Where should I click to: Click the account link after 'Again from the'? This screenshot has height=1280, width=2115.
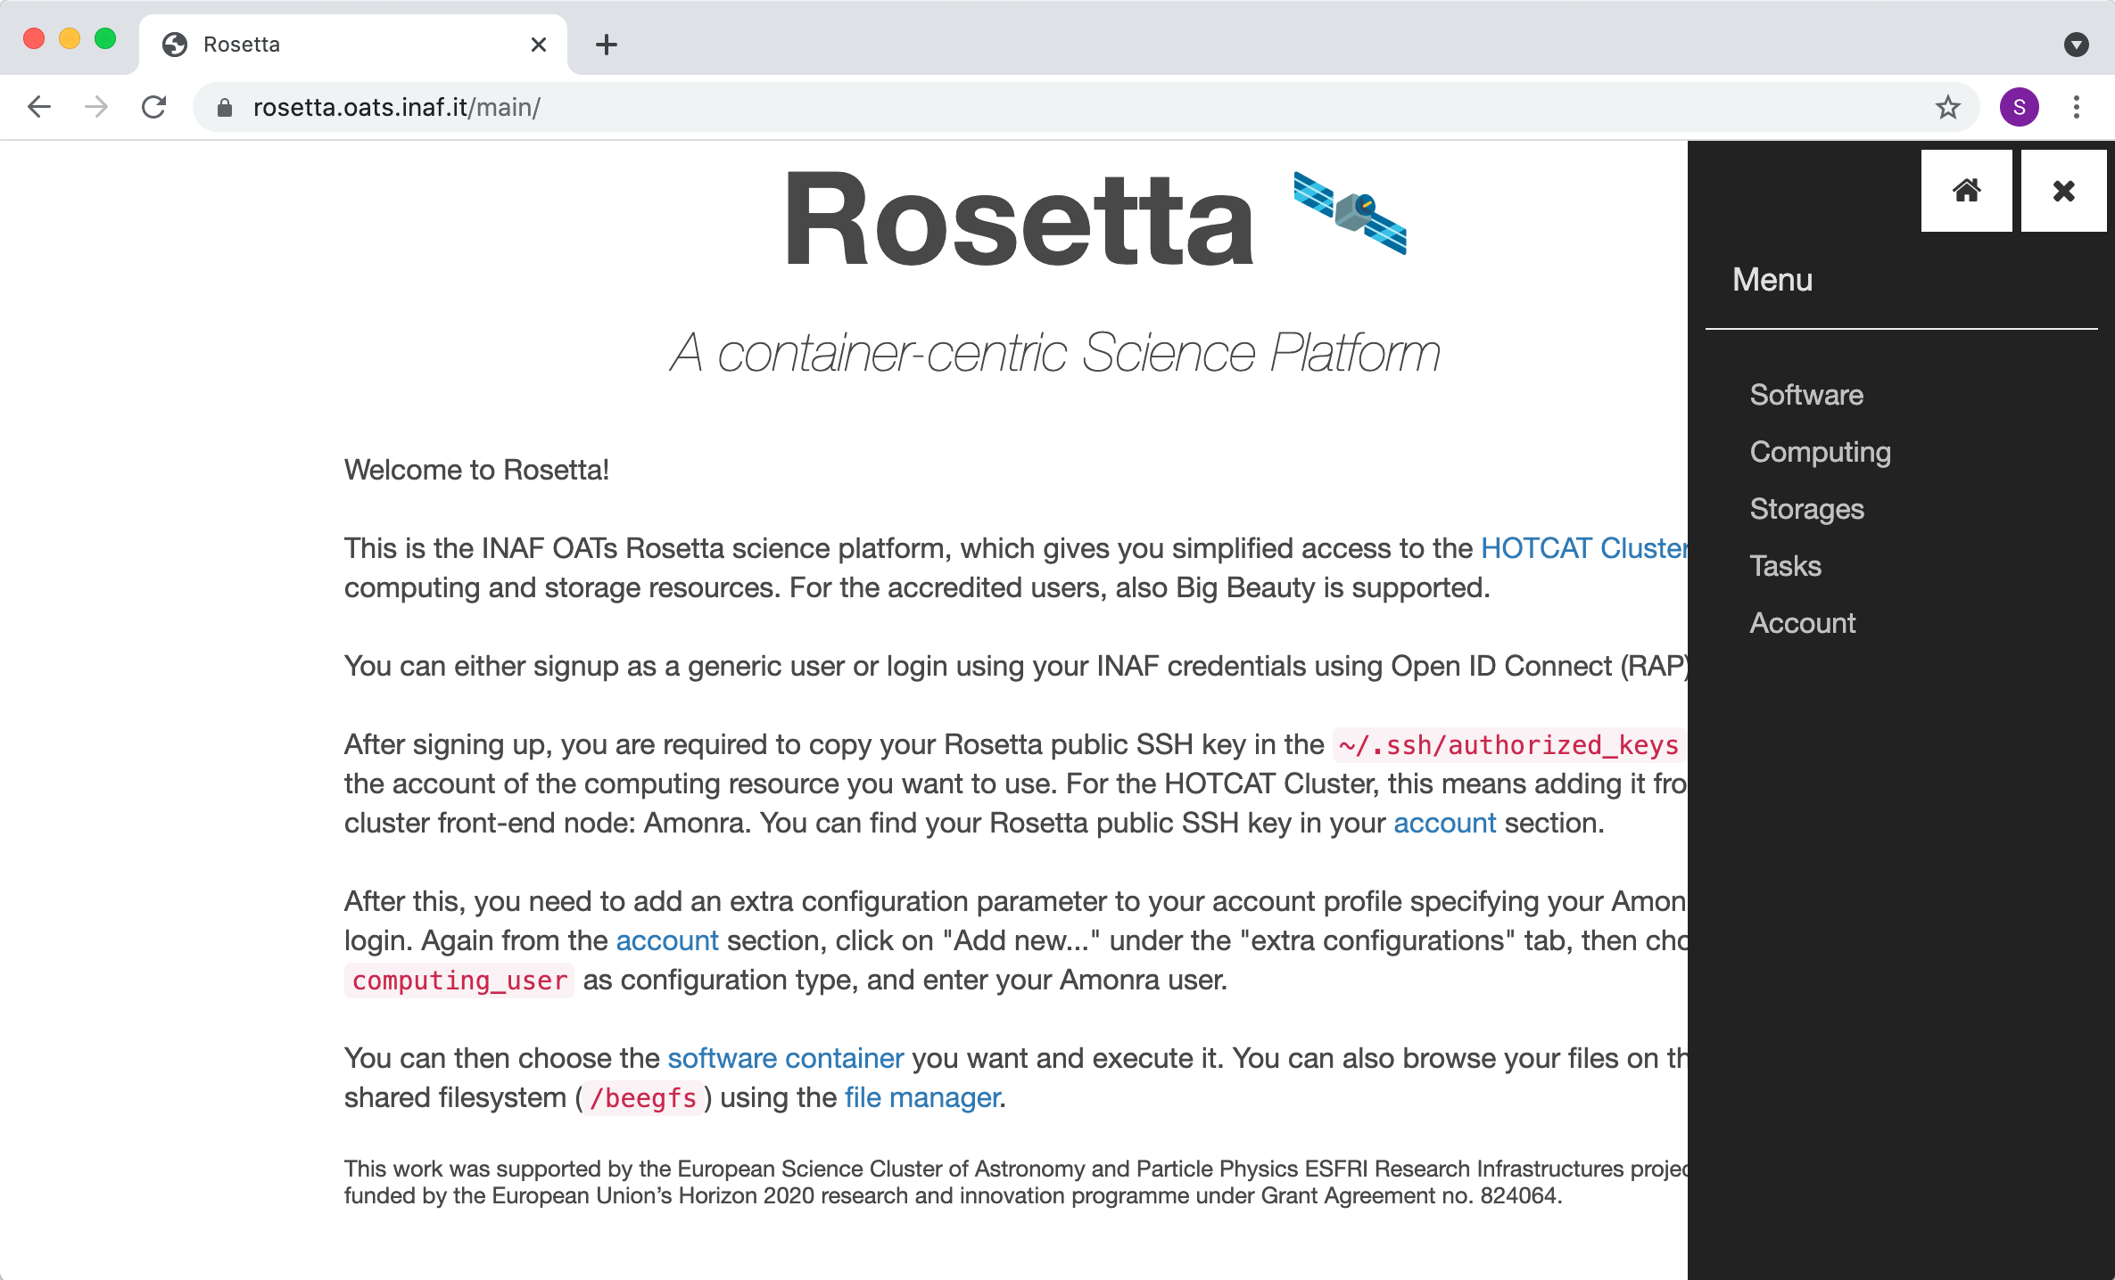(x=666, y=940)
